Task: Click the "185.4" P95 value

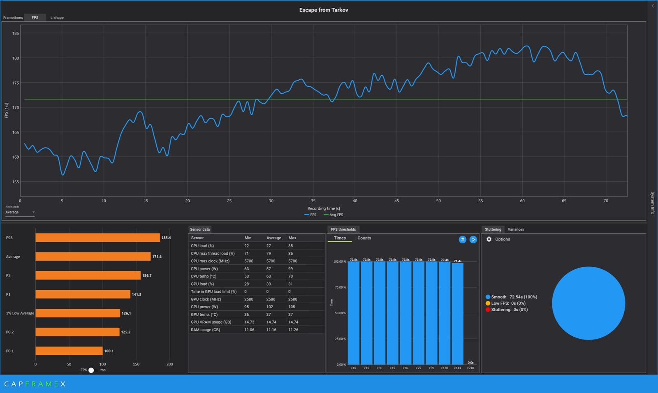Action: tap(166, 238)
